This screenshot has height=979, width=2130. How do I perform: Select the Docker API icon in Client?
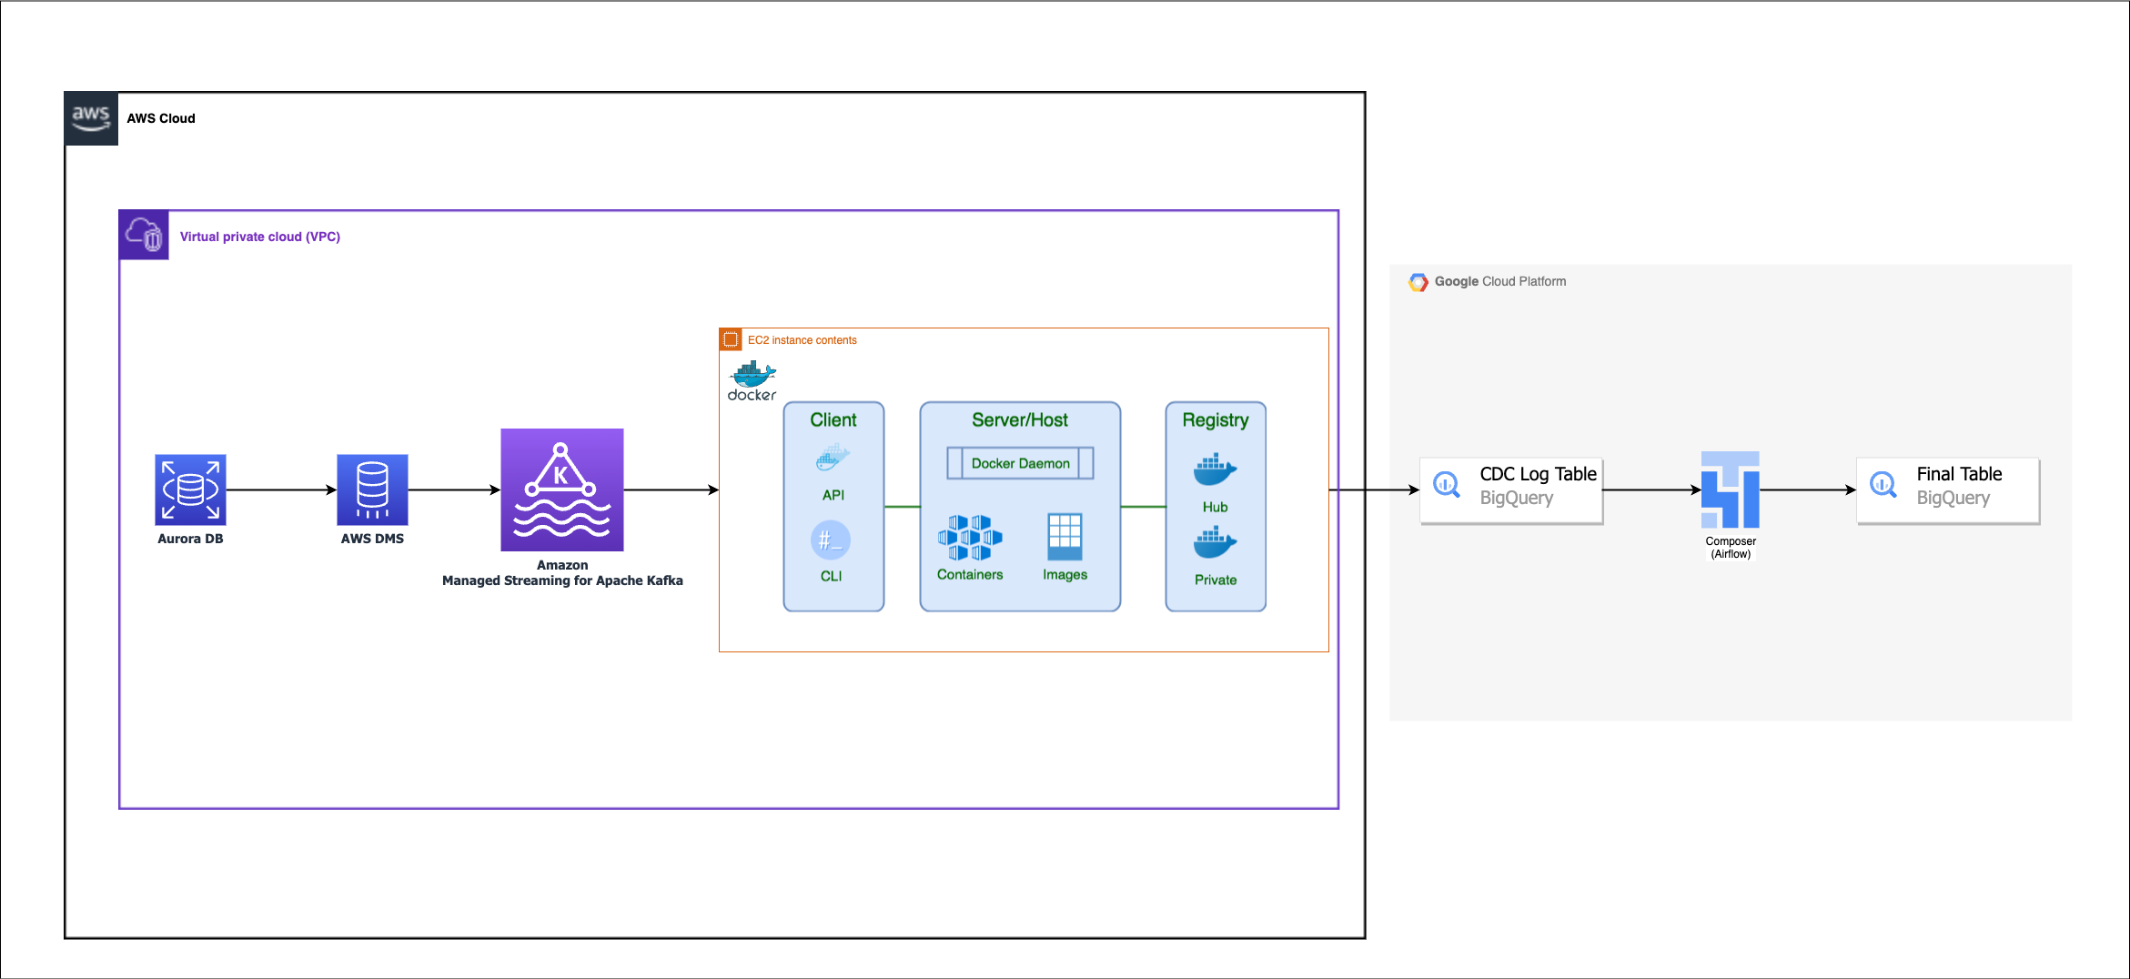(833, 458)
